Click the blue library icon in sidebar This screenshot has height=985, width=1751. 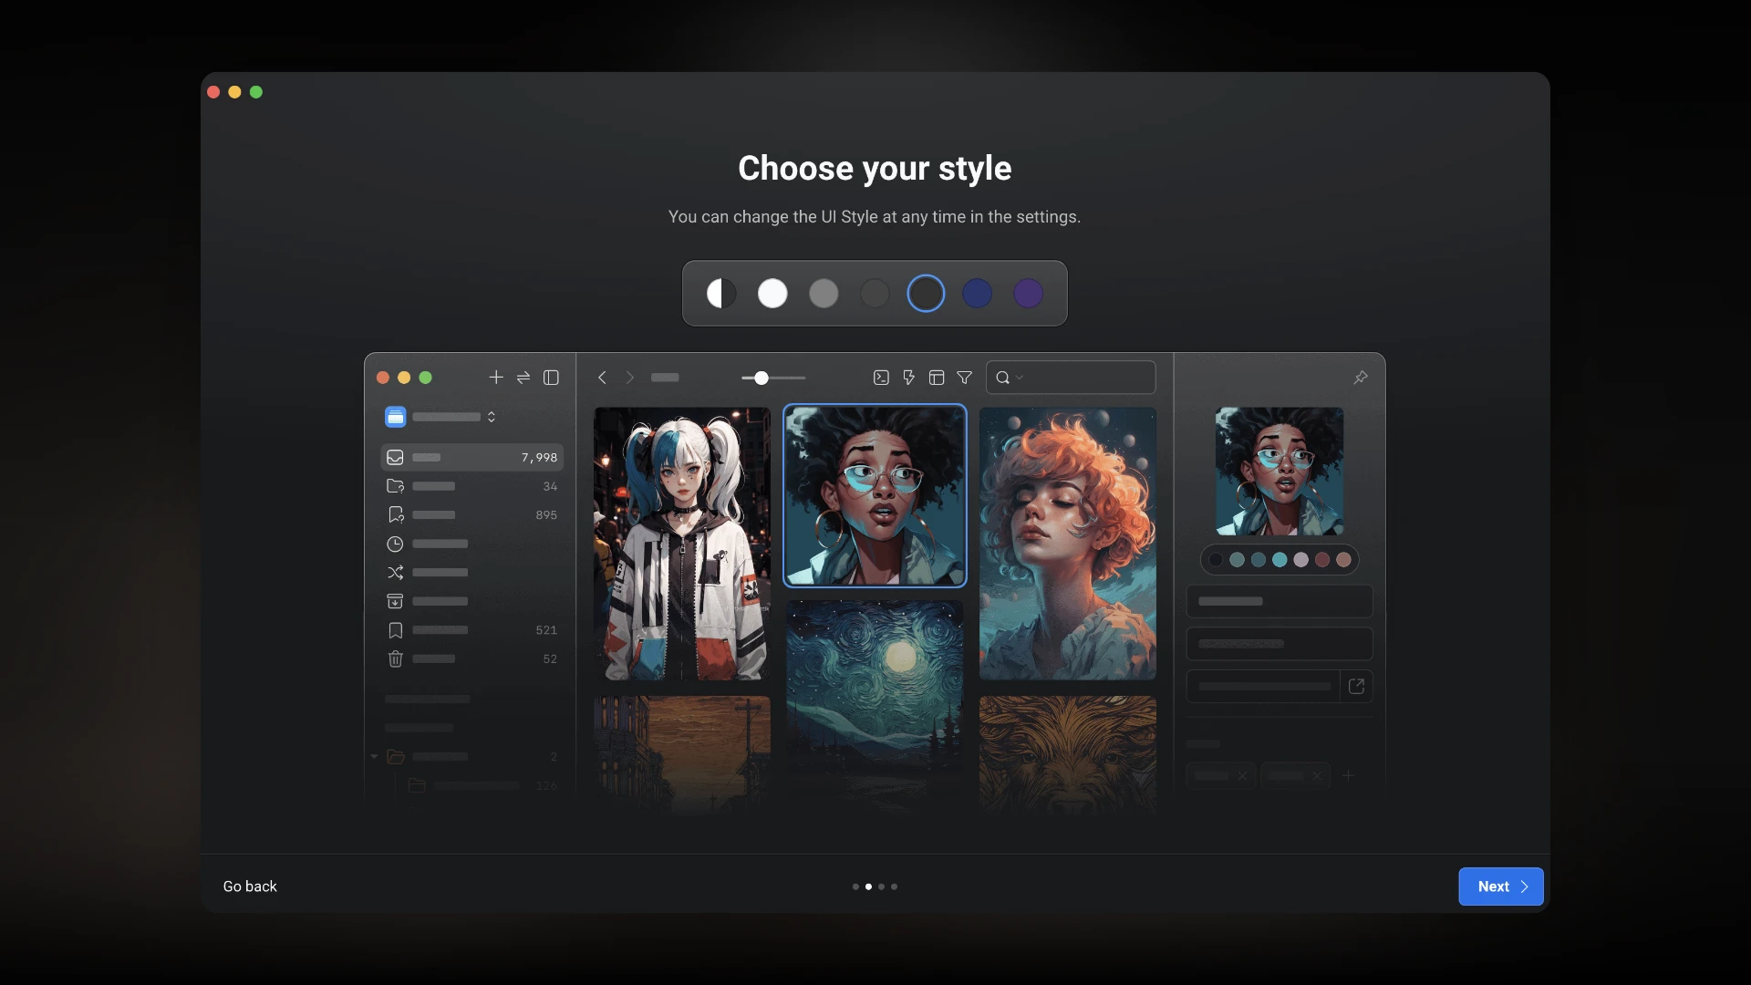click(x=395, y=417)
